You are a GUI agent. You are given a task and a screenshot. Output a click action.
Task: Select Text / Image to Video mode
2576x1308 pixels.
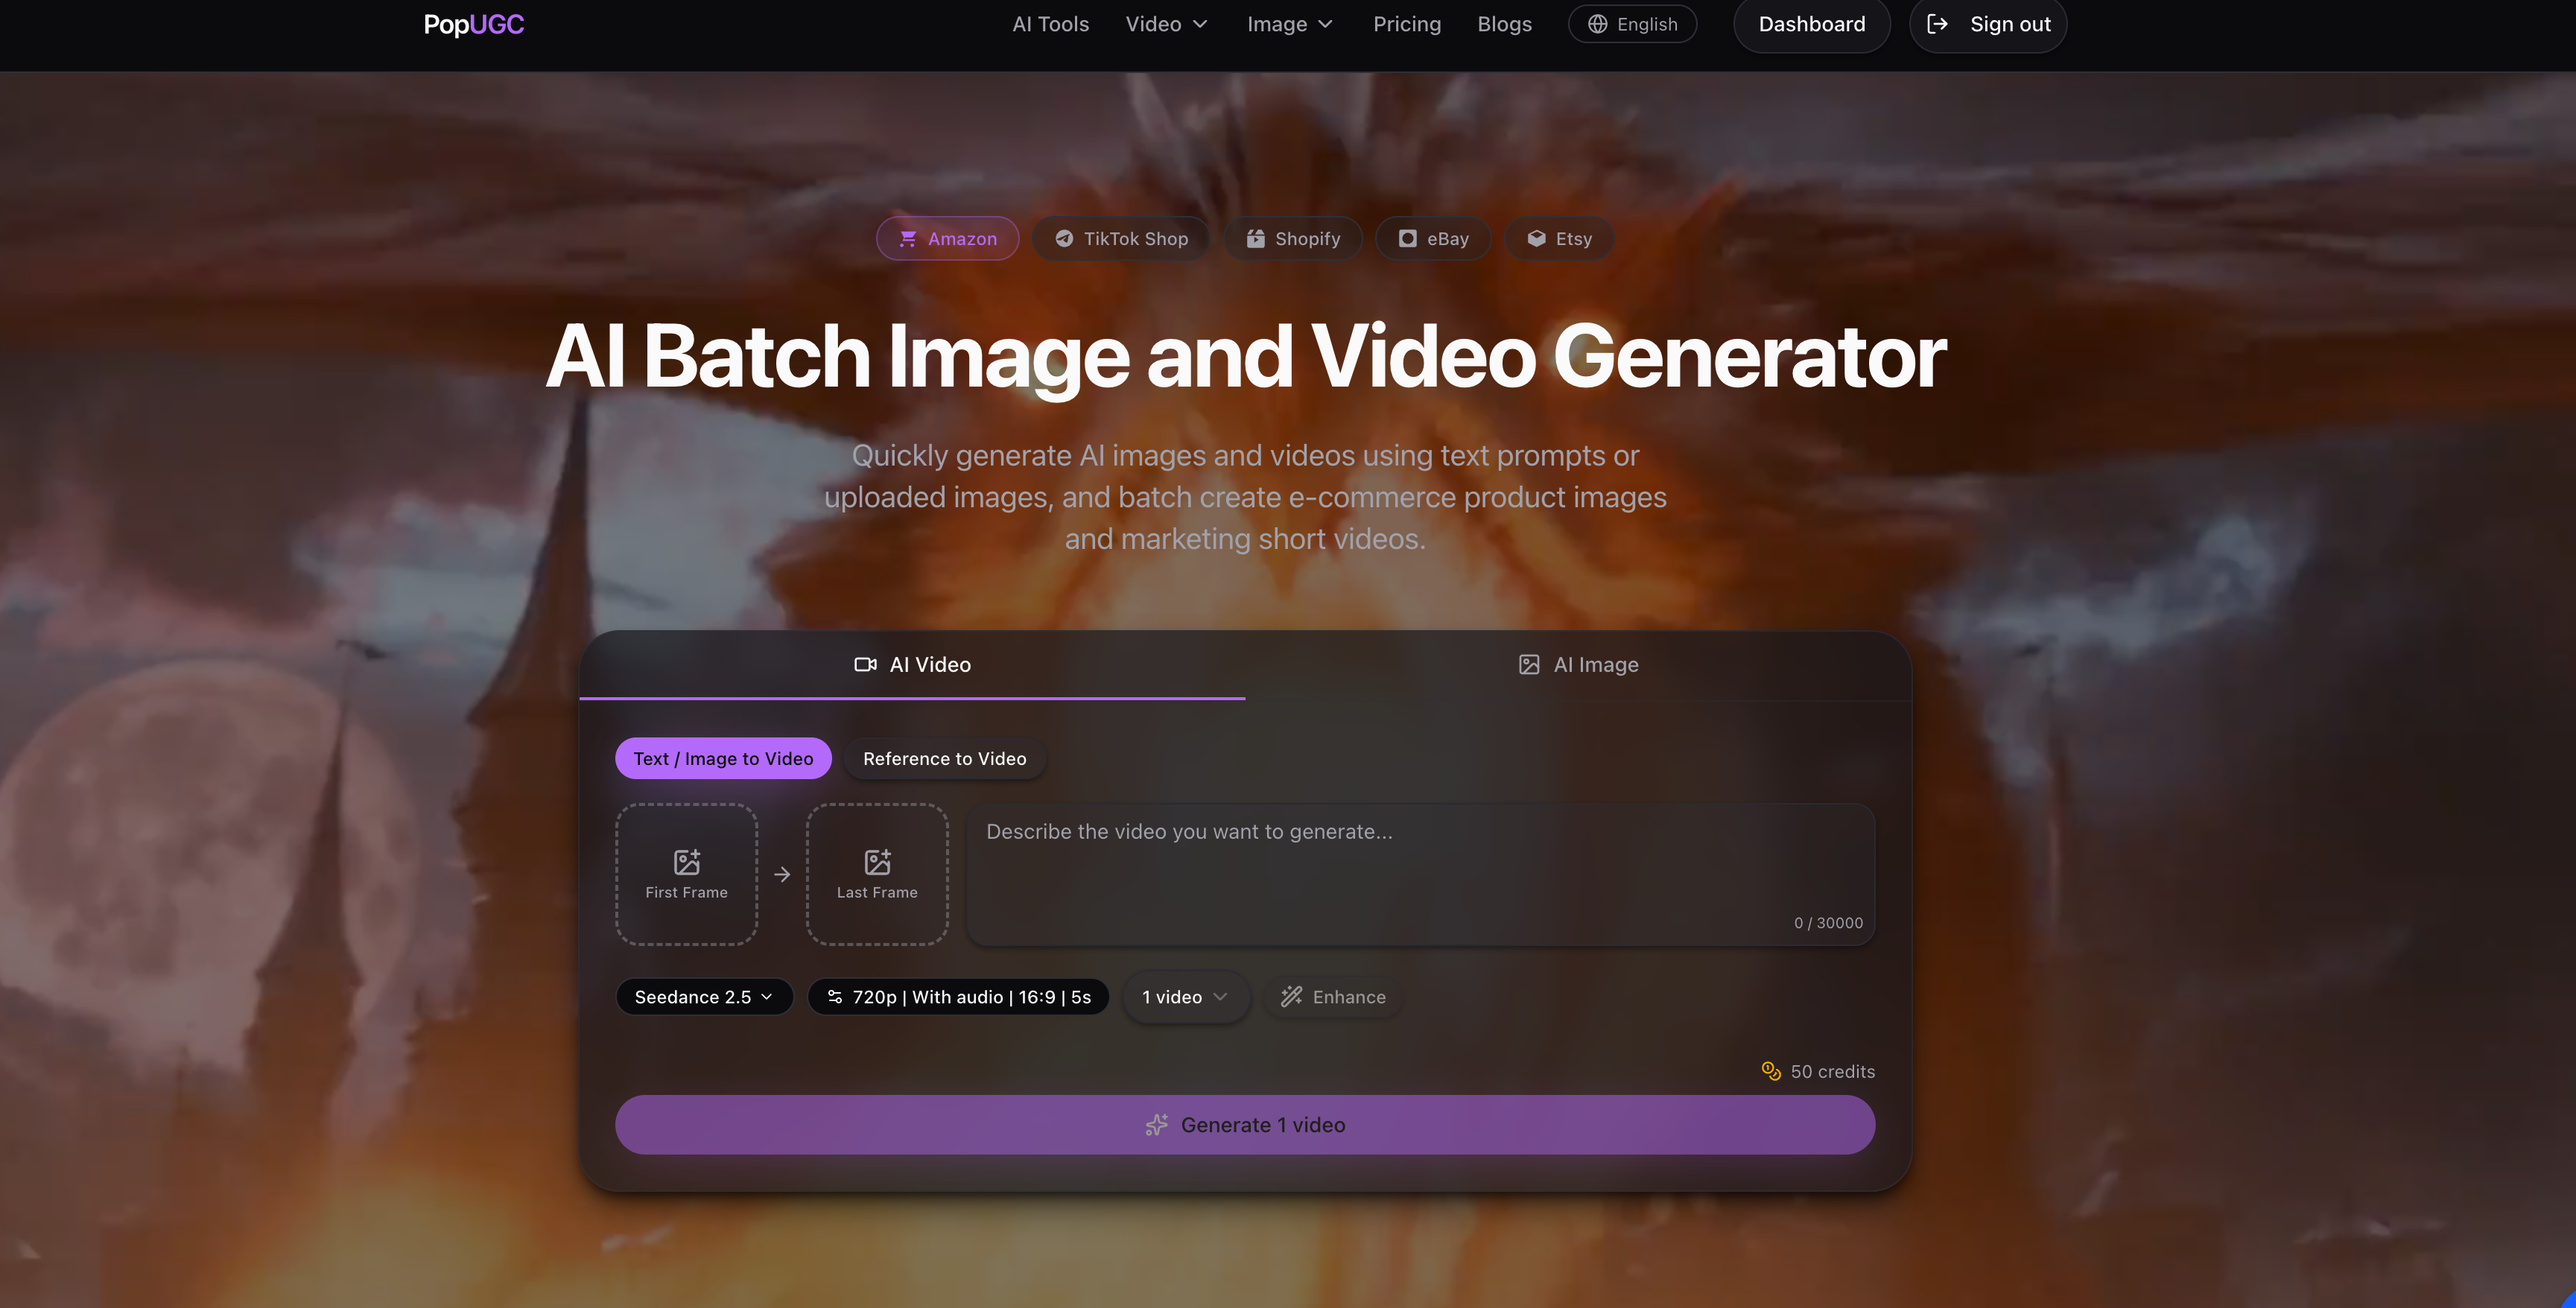coord(723,758)
